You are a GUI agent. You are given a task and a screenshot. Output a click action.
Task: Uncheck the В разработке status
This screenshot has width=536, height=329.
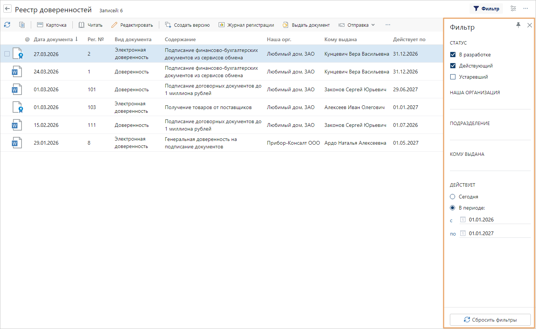[453, 55]
